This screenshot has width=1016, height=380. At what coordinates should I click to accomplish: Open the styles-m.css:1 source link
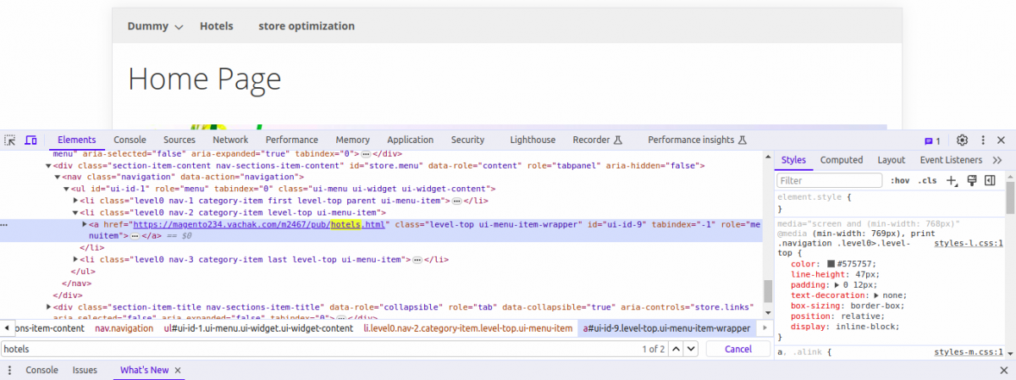[x=969, y=351]
